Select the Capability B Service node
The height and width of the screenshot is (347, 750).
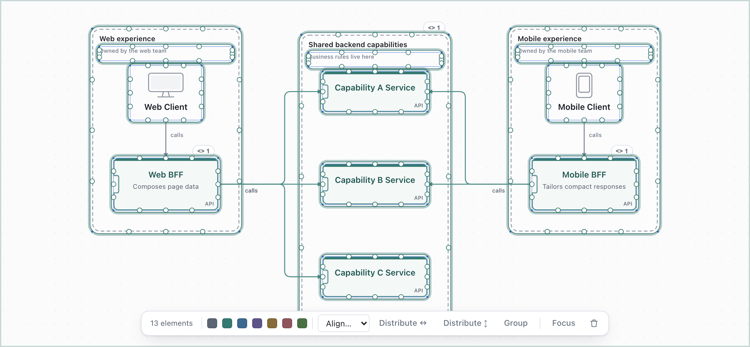pos(375,184)
